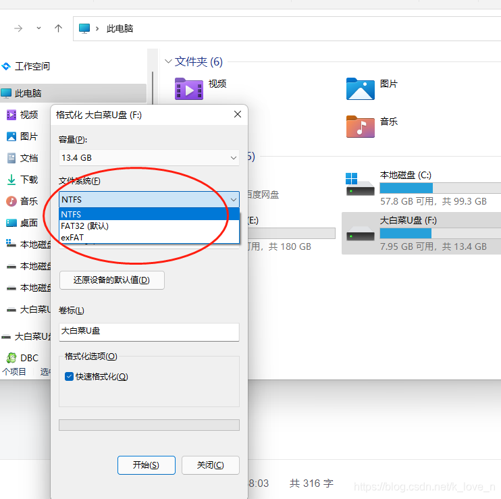Select 此电脑 in the navigation pane
The image size is (501, 499).
coord(73,93)
